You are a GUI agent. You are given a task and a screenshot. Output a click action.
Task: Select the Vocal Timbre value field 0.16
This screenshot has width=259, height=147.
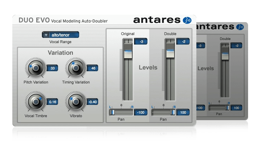tap(52, 102)
